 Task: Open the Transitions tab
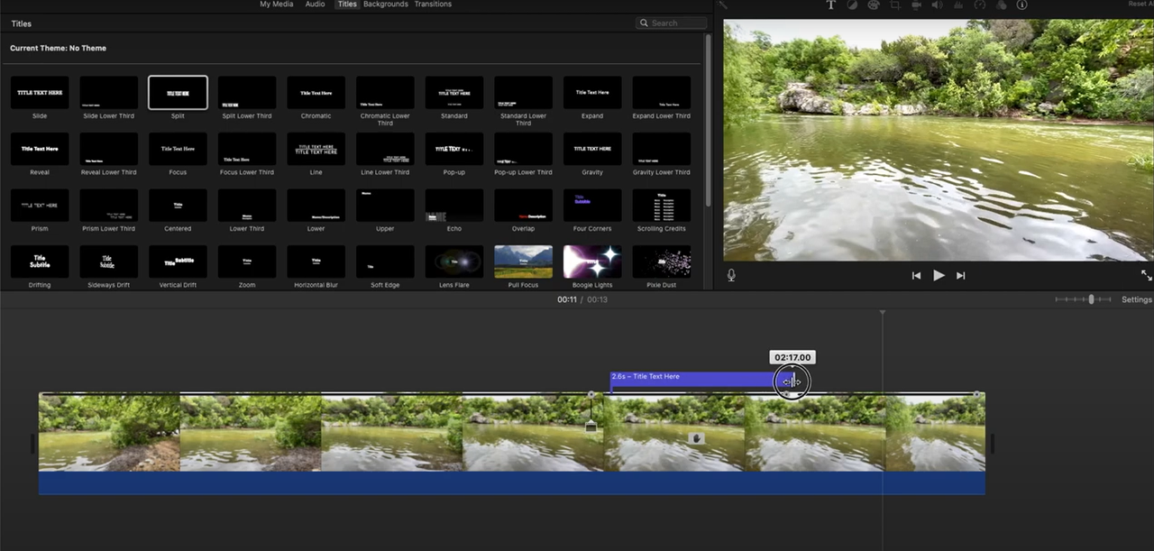(433, 5)
